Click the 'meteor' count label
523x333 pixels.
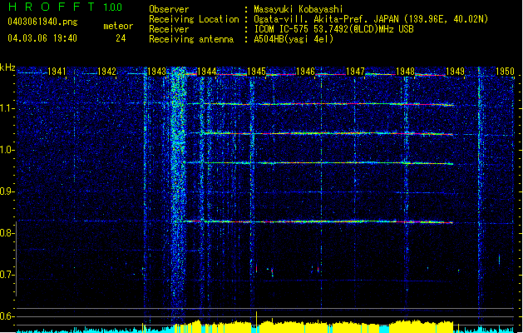coord(118,26)
